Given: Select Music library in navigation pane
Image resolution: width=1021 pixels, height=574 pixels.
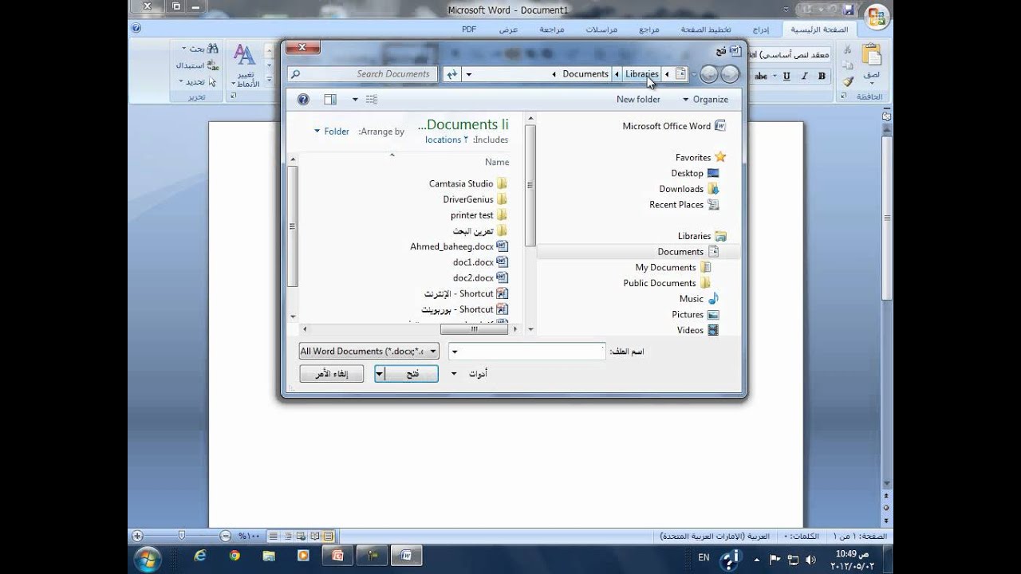Looking at the screenshot, I should (x=699, y=299).
